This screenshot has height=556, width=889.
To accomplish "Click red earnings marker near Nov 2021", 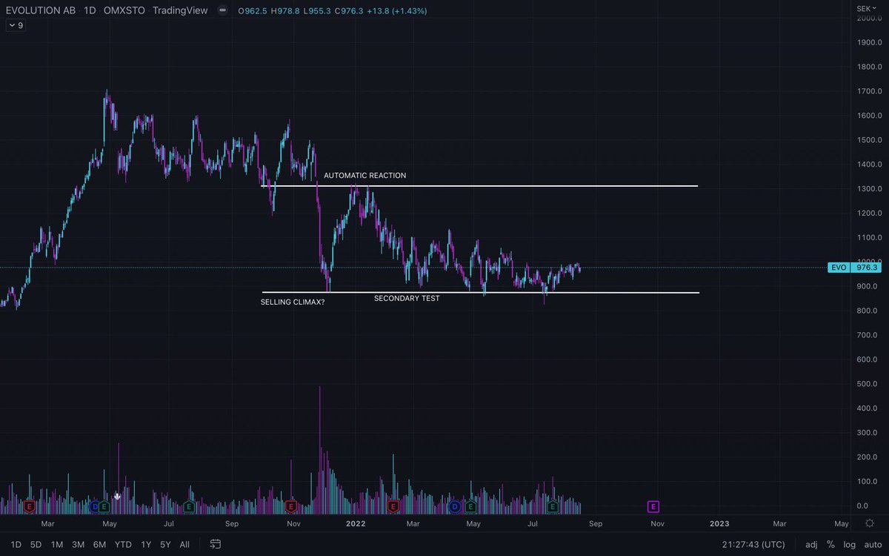I will click(290, 506).
